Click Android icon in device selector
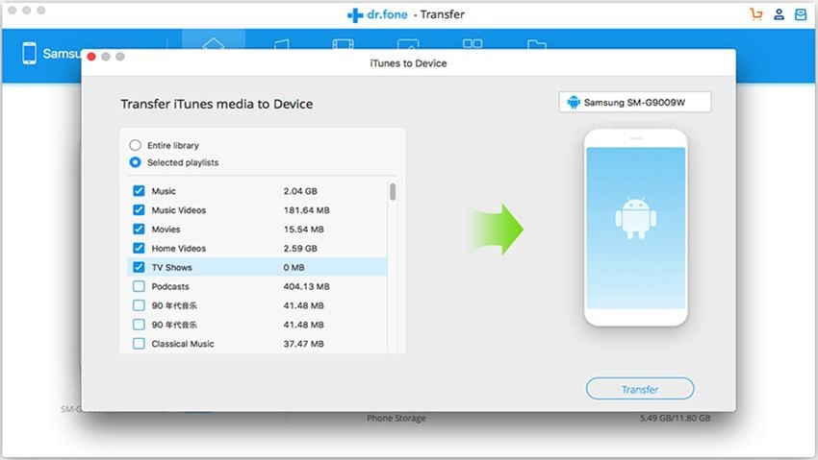Image resolution: width=818 pixels, height=460 pixels. click(574, 102)
